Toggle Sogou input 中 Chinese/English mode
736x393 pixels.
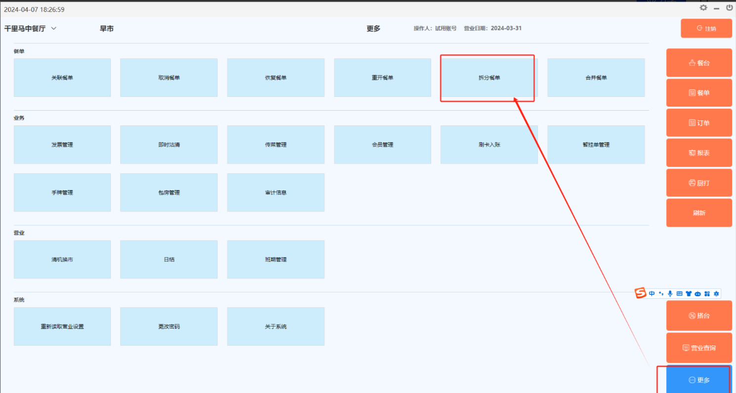[652, 294]
